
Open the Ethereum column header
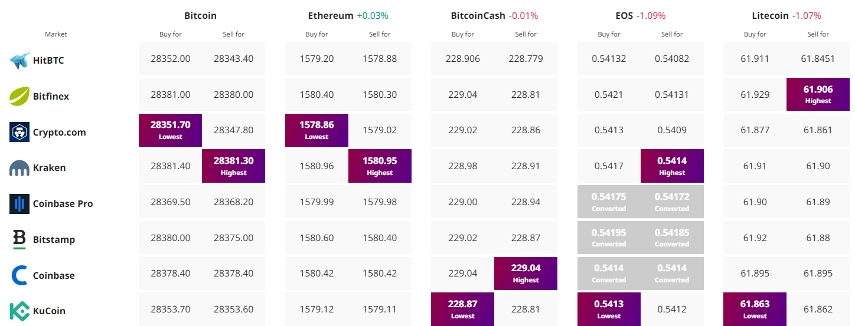click(331, 15)
